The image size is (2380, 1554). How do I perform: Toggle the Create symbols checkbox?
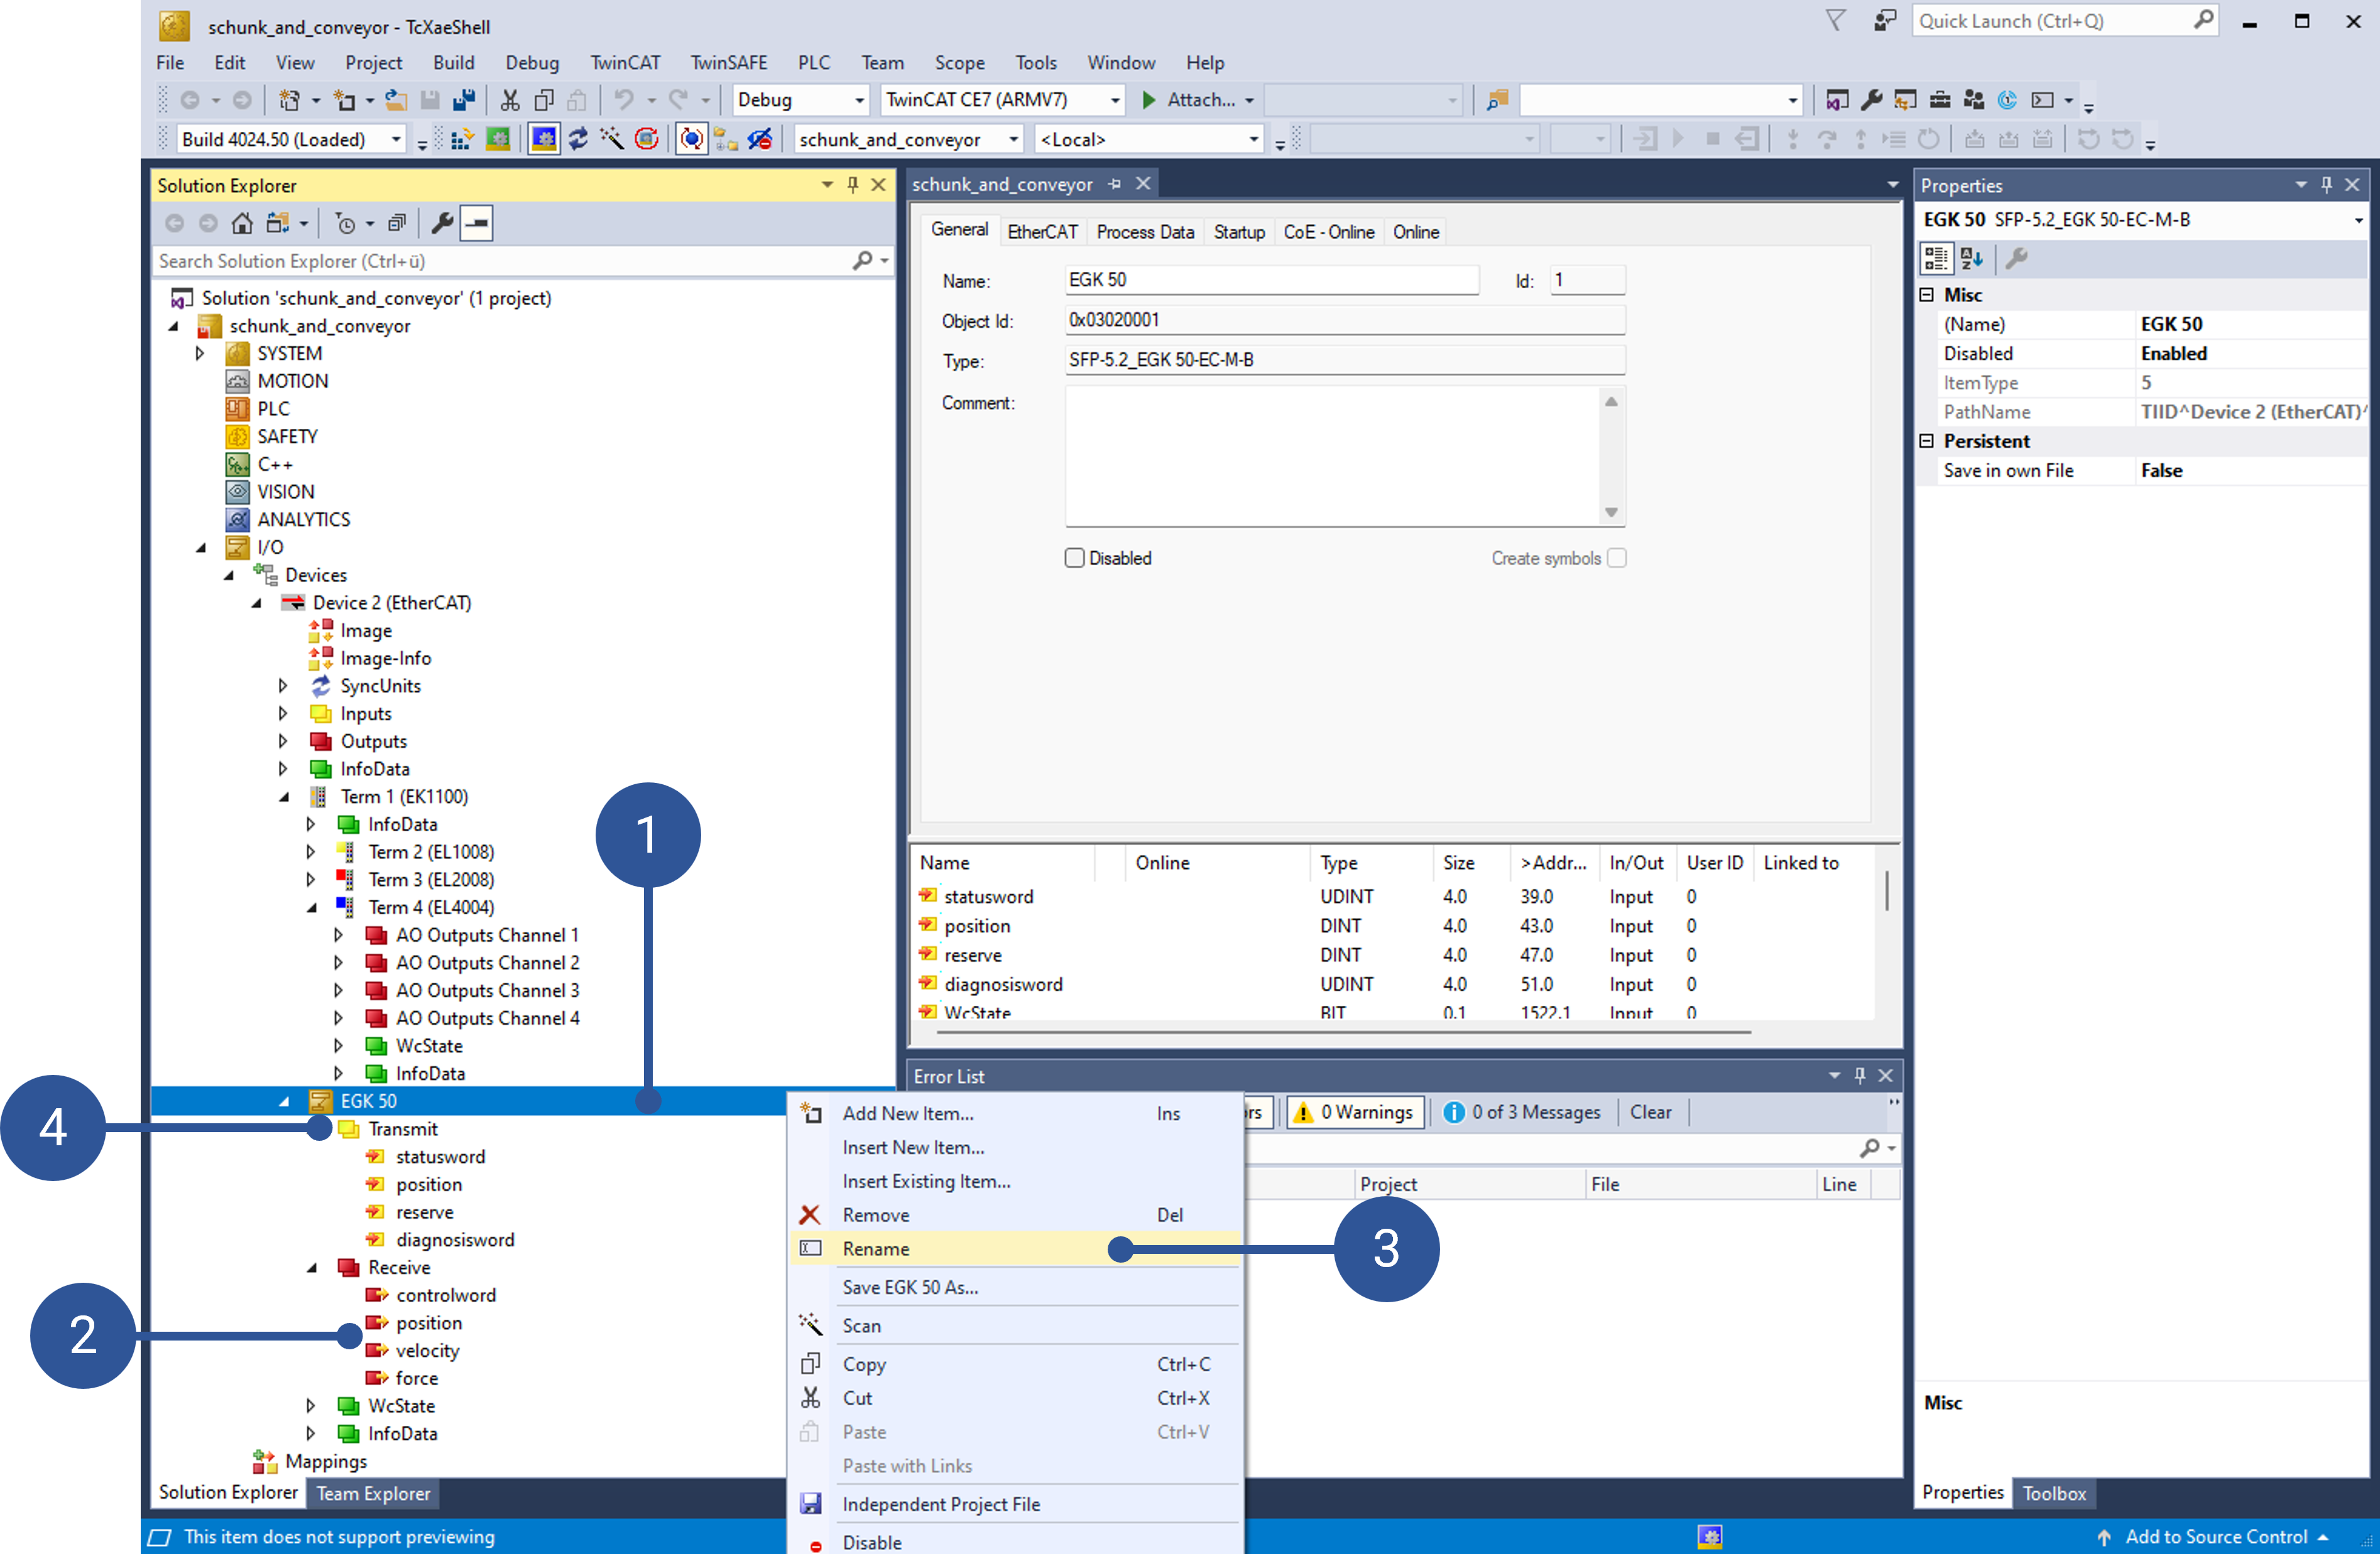[1616, 559]
